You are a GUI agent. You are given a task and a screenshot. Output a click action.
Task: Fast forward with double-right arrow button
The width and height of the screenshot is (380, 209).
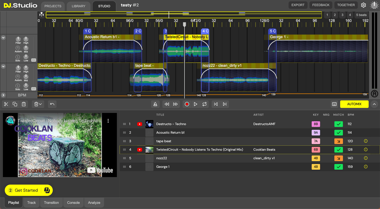pyautogui.click(x=175, y=104)
